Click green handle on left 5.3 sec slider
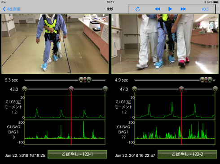This screenshot has width=220, height=164. pos(89,80)
